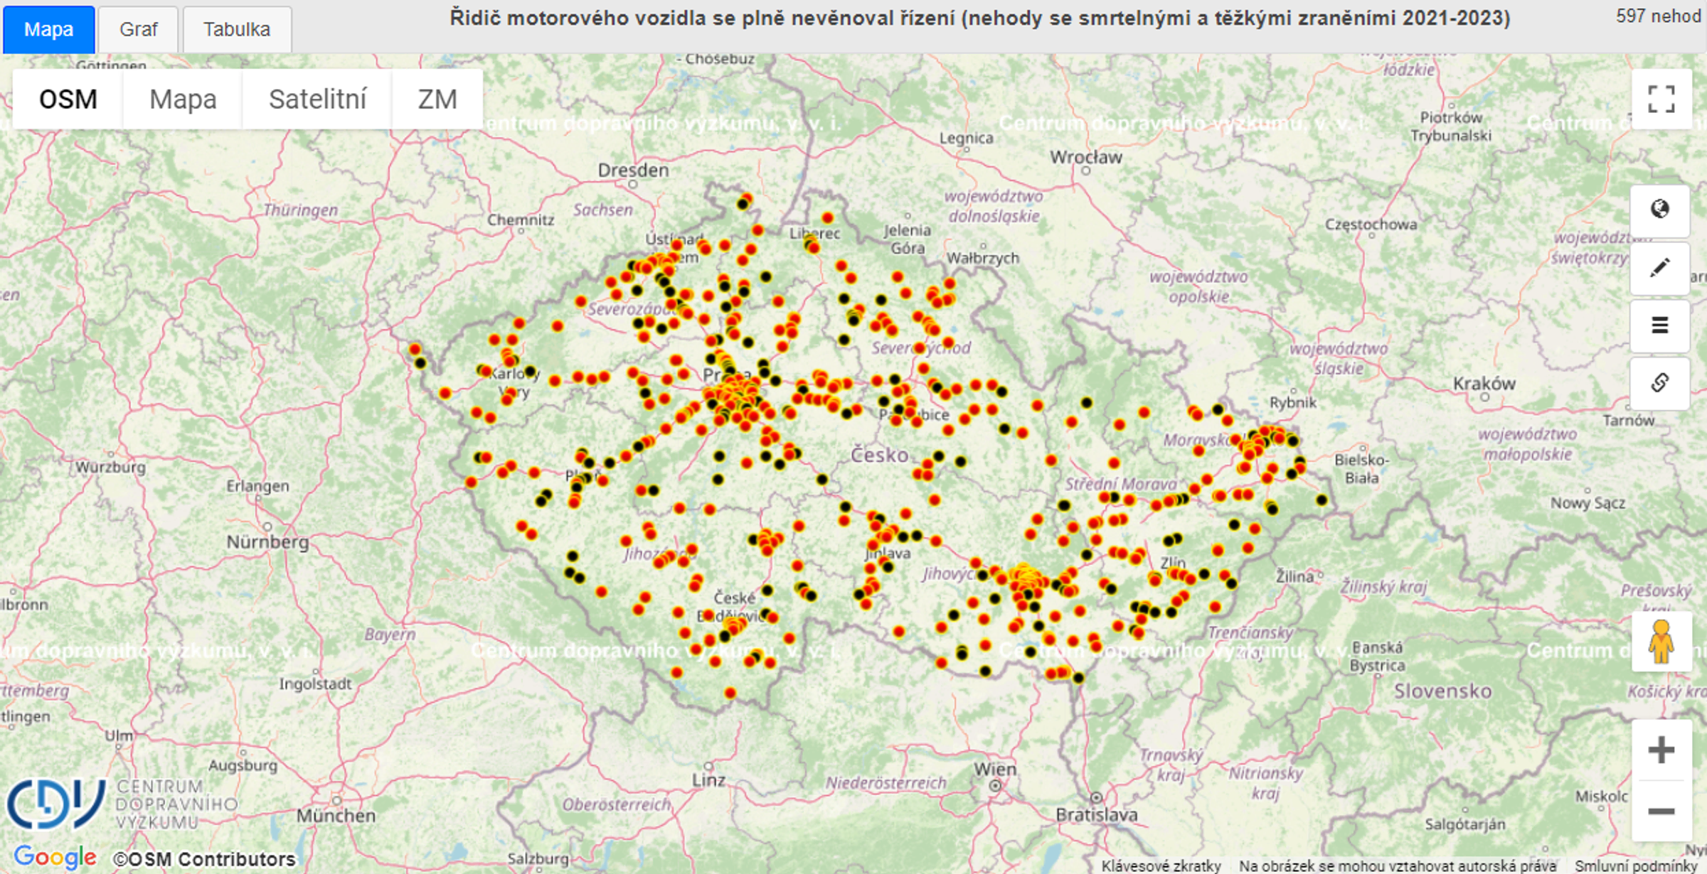Open the Tabulka tab
The height and width of the screenshot is (874, 1707).
coord(237,29)
